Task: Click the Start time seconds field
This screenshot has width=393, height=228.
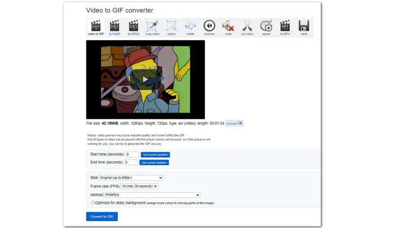Action: pos(132,155)
